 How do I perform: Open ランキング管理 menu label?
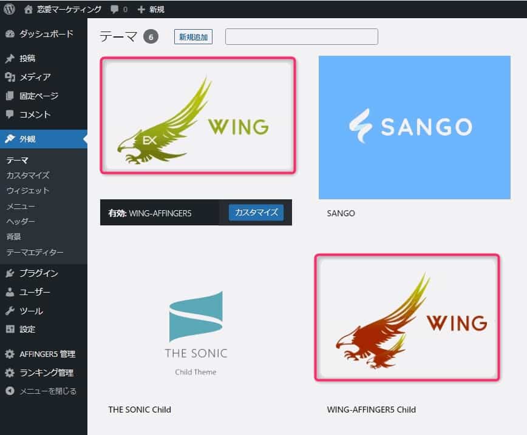coord(46,373)
